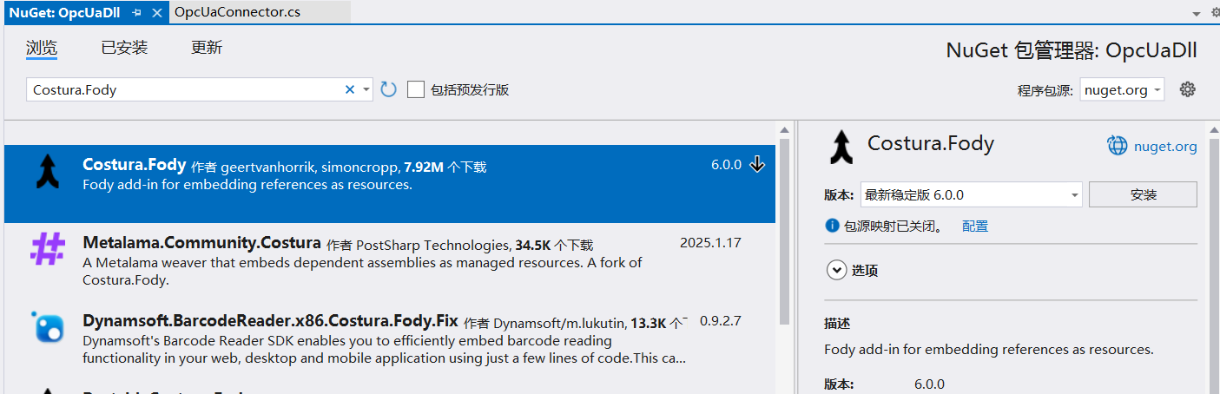Click Costura.Fody package icon in list
Image resolution: width=1220 pixels, height=394 pixels.
click(46, 172)
